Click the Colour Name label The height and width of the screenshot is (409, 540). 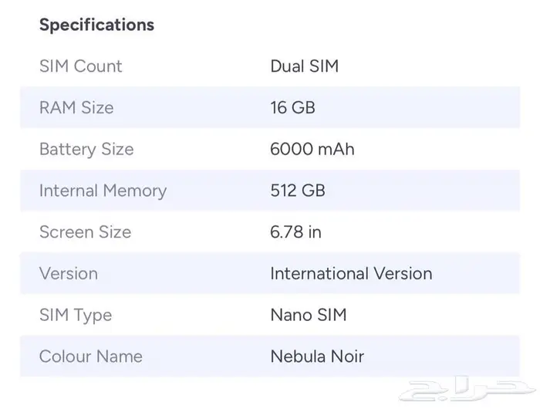click(x=91, y=357)
